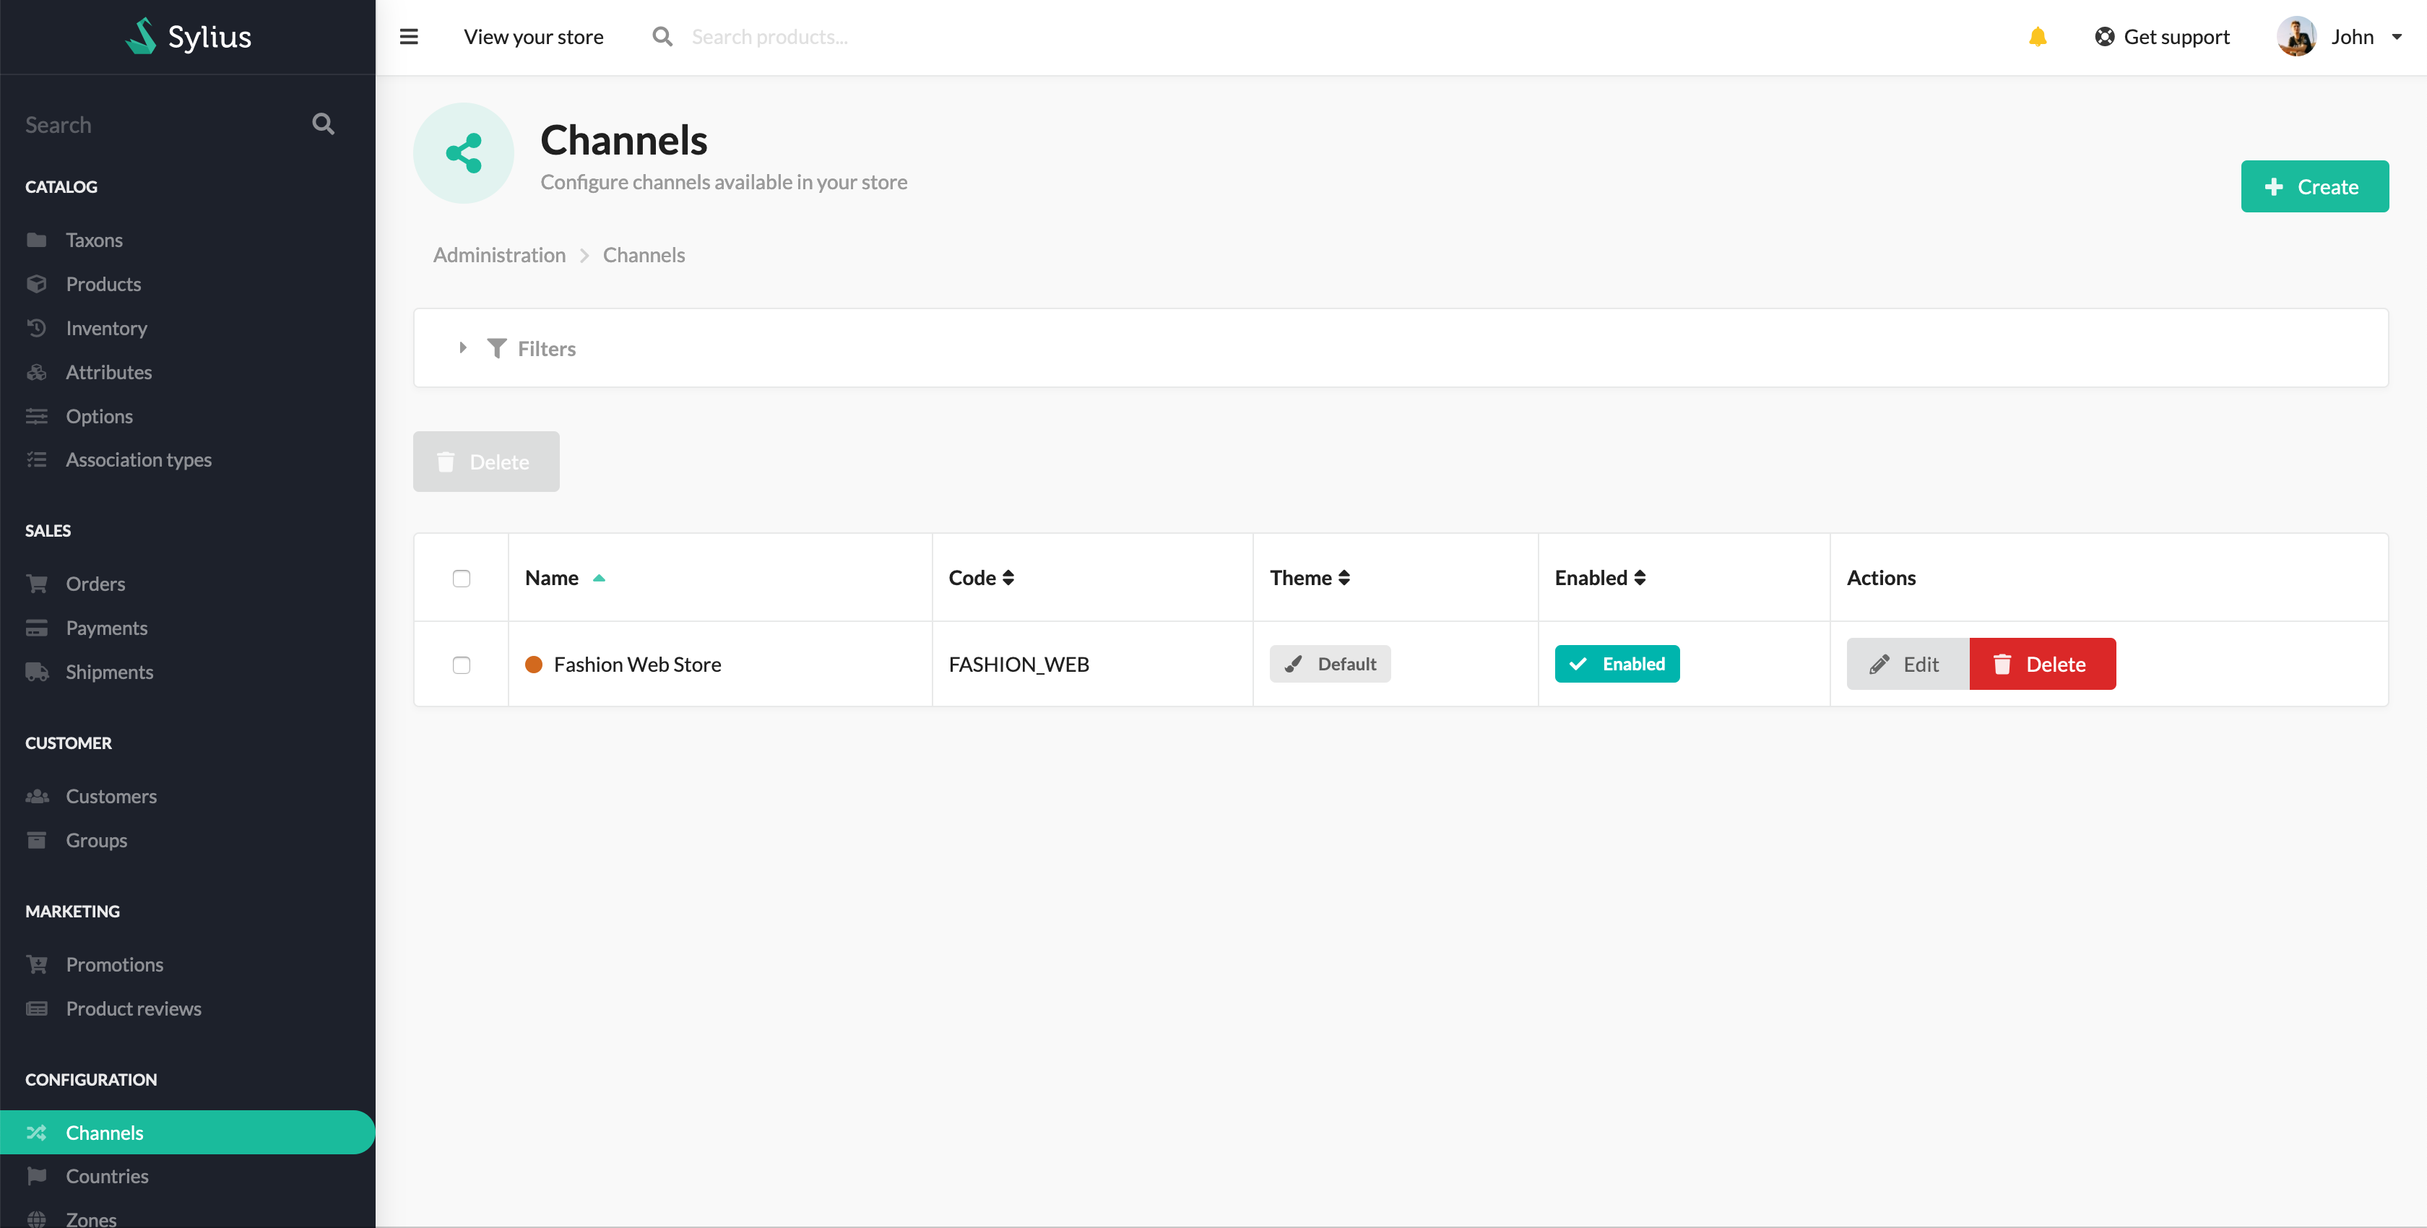This screenshot has width=2427, height=1228.
Task: Open Shipments menu item
Action: coord(188,672)
